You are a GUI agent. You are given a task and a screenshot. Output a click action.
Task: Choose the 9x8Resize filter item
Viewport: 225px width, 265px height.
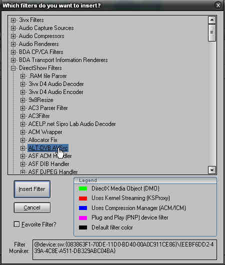pos(40,100)
